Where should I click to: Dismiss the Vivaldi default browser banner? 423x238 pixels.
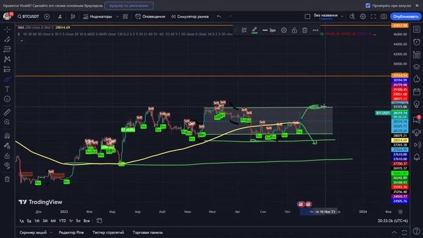pyautogui.click(x=417, y=5)
